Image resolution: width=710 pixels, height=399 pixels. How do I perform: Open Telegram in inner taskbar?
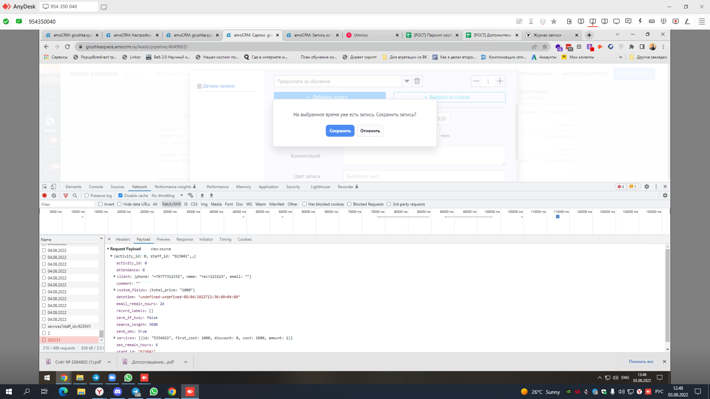click(x=96, y=378)
